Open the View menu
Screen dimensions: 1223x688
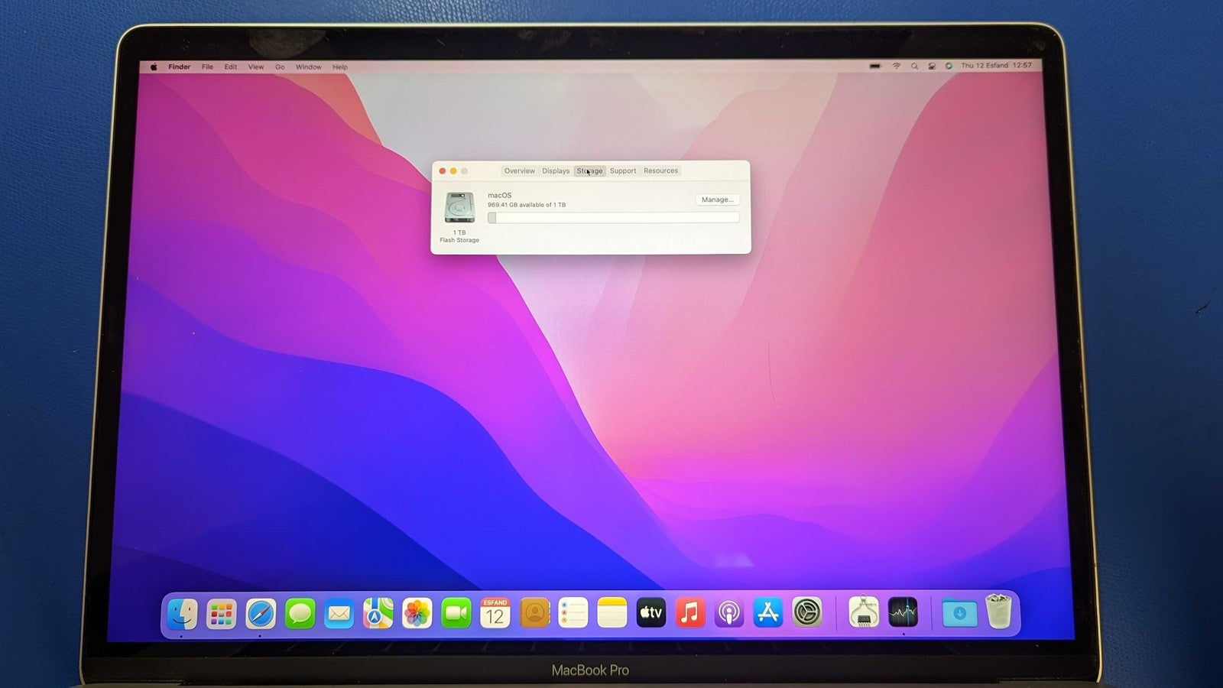point(256,67)
